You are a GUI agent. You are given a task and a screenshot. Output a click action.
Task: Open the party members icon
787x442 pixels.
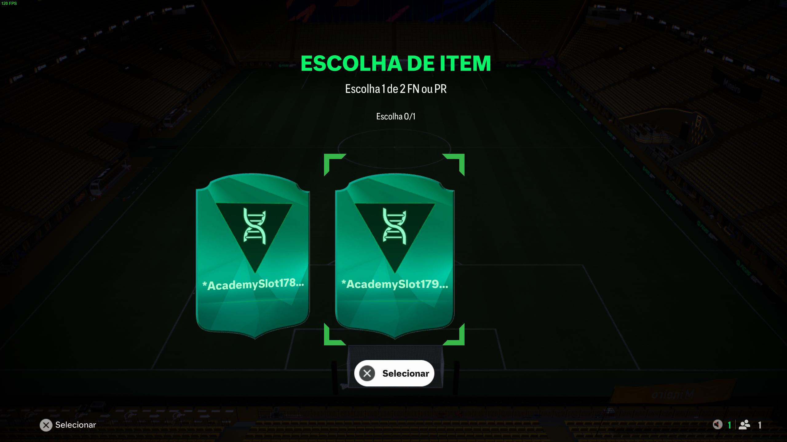point(745,425)
